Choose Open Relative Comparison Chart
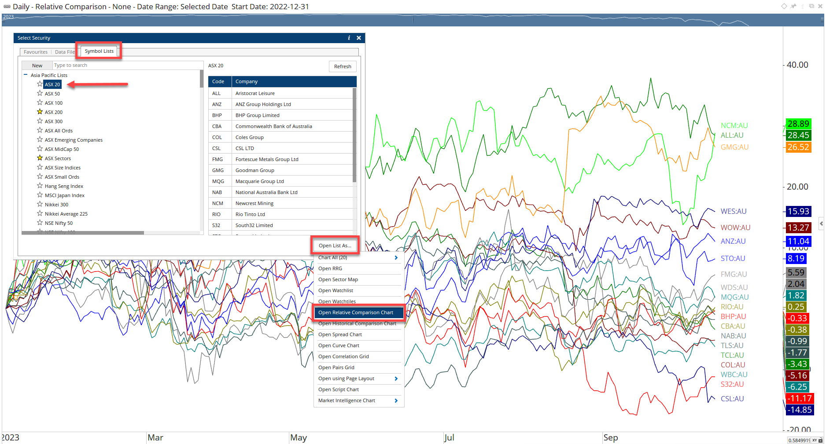The height and width of the screenshot is (444, 826). click(x=358, y=312)
